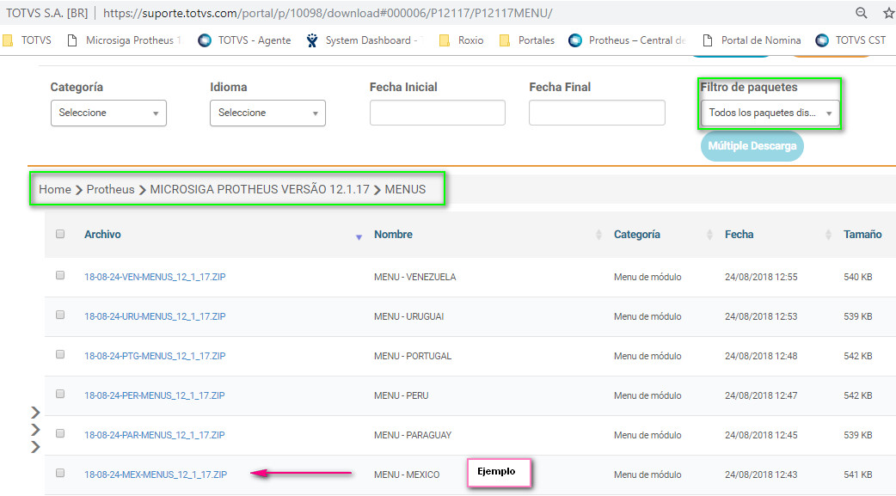Open the TOTVS CST bookmark

(851, 40)
